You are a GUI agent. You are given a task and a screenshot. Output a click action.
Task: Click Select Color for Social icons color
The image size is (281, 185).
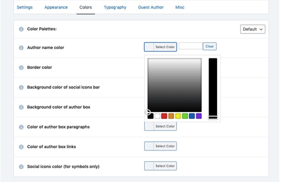(161, 166)
